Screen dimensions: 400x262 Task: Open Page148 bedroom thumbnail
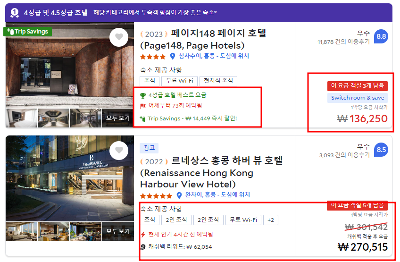(x=21, y=118)
